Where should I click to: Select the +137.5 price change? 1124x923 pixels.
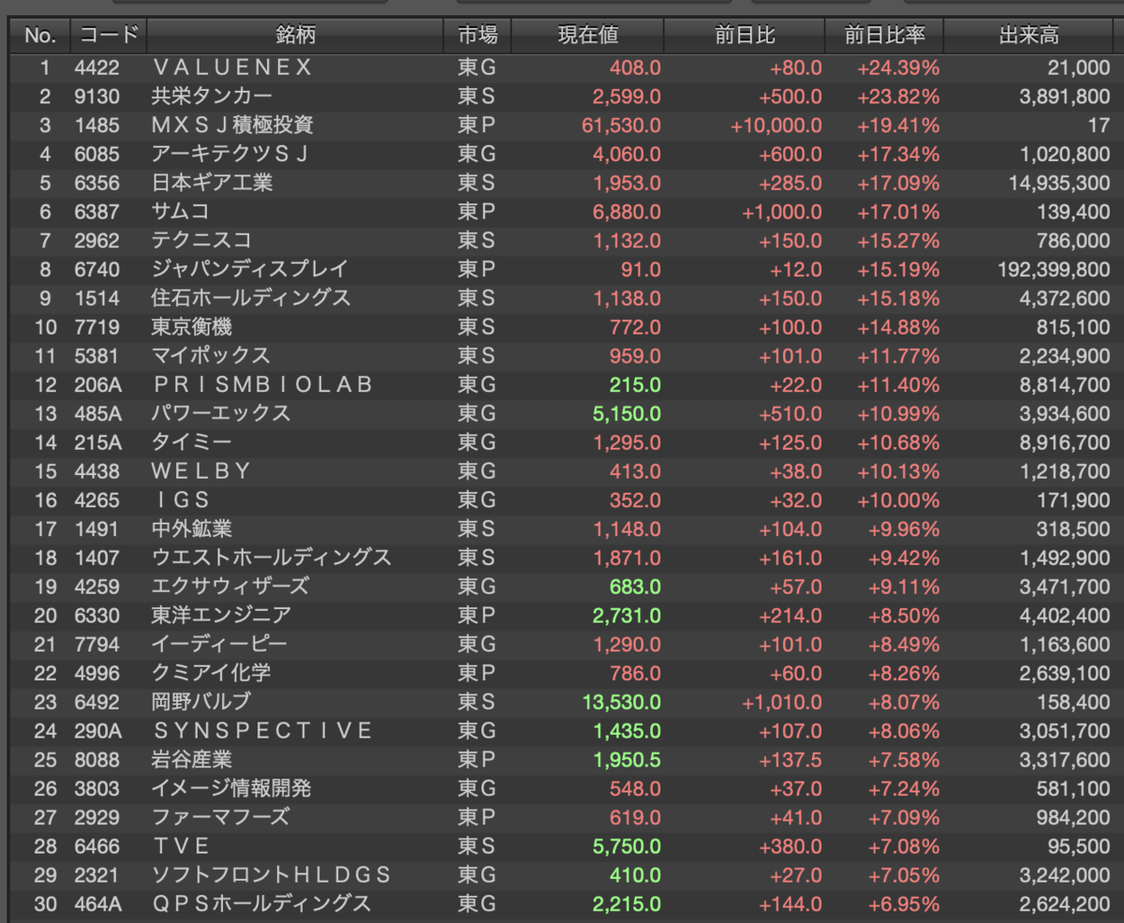pyautogui.click(x=791, y=760)
